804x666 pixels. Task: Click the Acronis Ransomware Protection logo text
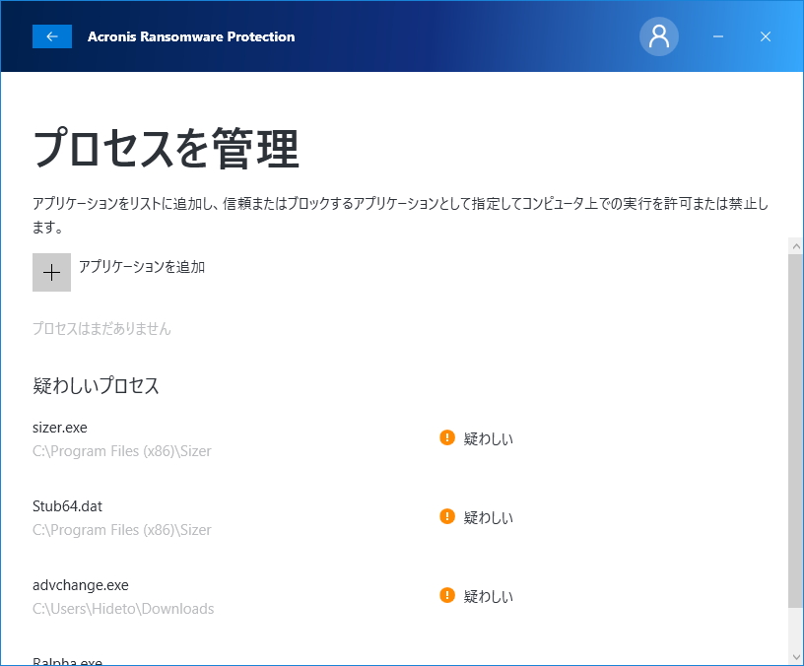click(191, 36)
